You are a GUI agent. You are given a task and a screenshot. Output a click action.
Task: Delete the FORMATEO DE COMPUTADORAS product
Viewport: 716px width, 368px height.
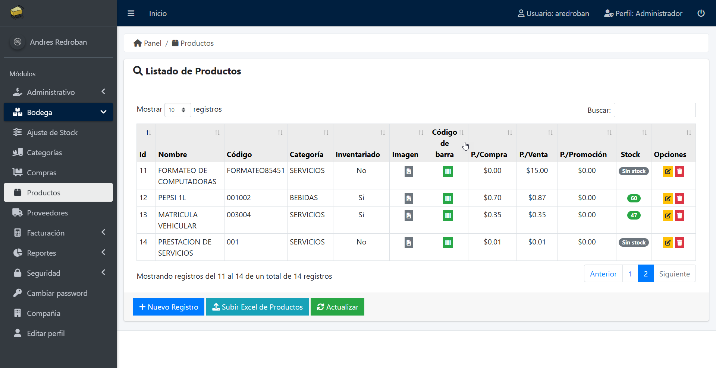click(679, 171)
